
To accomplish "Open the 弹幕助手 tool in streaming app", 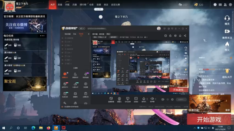I will 65,75.
